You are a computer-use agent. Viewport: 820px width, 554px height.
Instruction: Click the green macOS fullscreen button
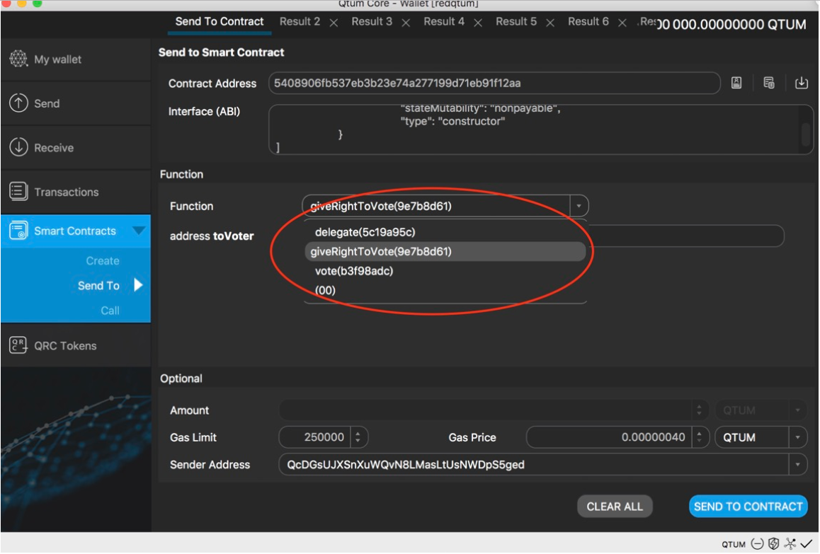[38, 3]
